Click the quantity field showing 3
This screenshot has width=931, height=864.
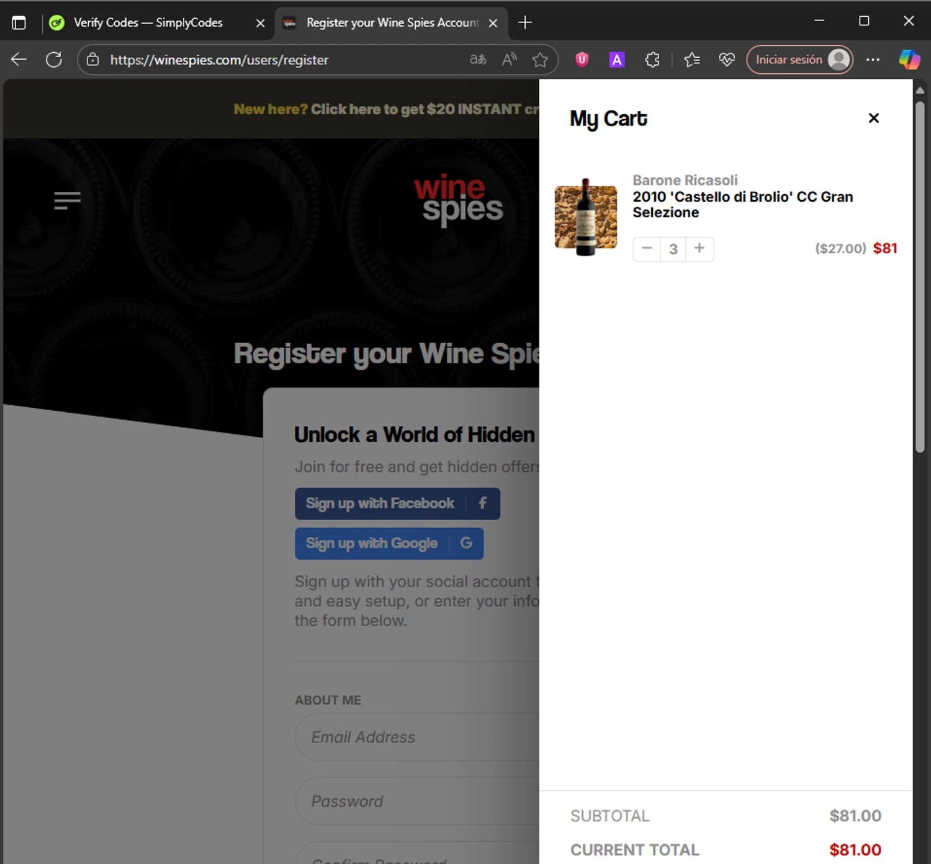pos(673,249)
